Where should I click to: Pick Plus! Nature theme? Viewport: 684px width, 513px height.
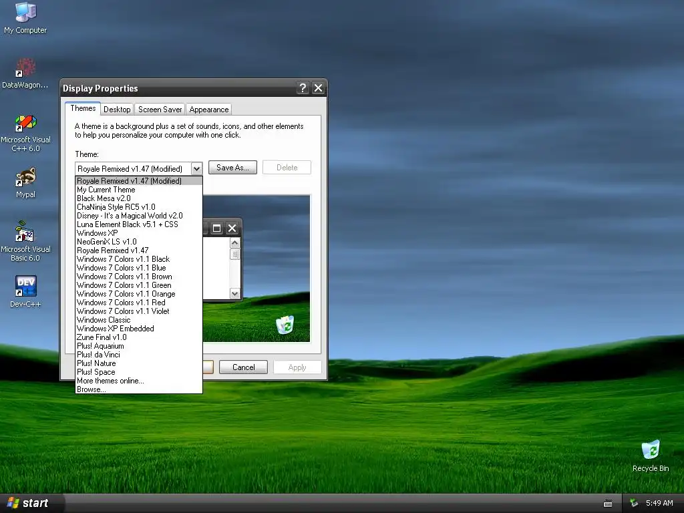tap(139, 363)
